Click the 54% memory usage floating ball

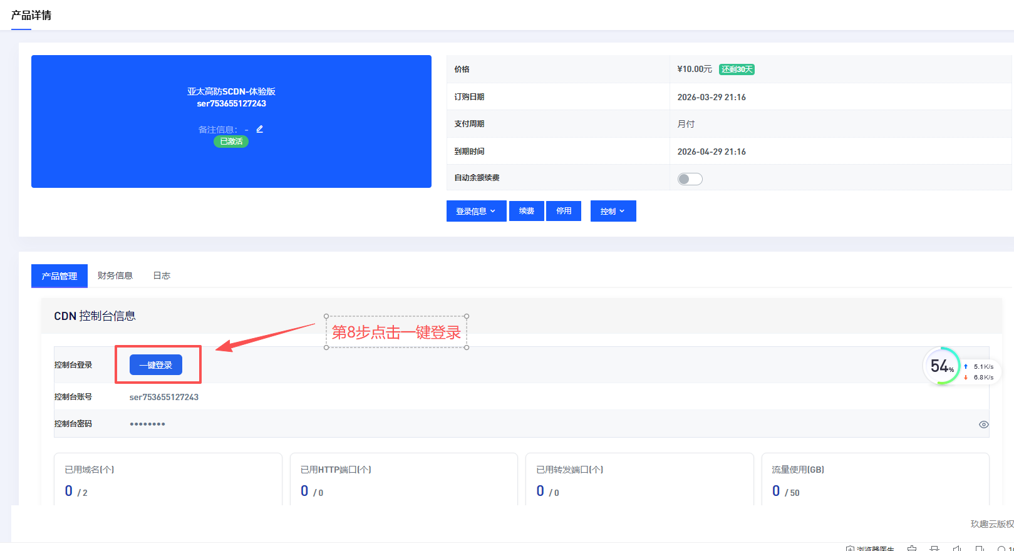point(941,366)
